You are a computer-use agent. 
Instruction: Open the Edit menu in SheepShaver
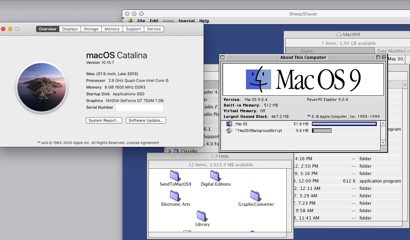(154, 21)
